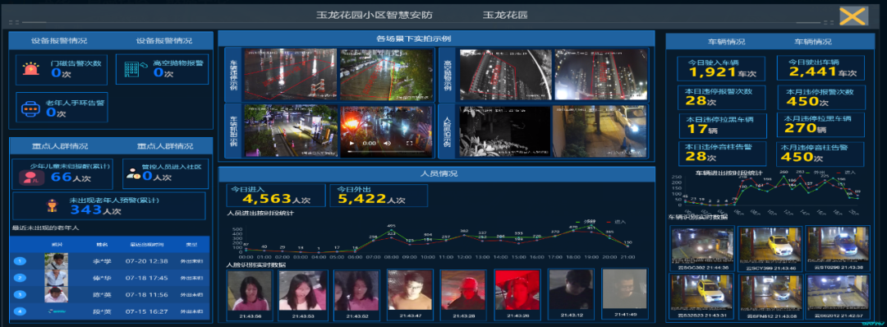887x327 pixels.
Task: Open the face capture at 21:43:56
Action: pyautogui.click(x=250, y=294)
